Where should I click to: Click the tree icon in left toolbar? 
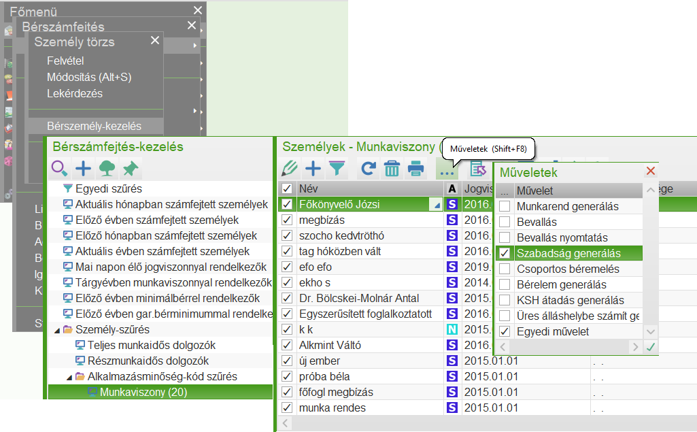(107, 169)
